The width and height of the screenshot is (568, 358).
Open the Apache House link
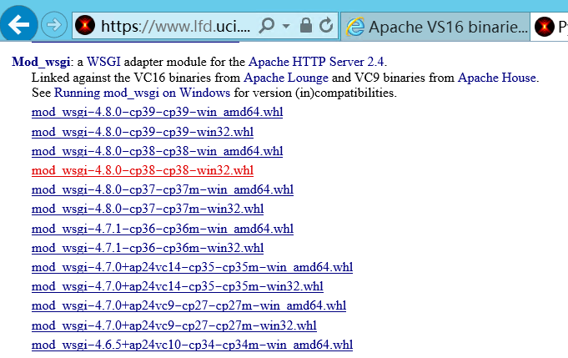click(496, 78)
